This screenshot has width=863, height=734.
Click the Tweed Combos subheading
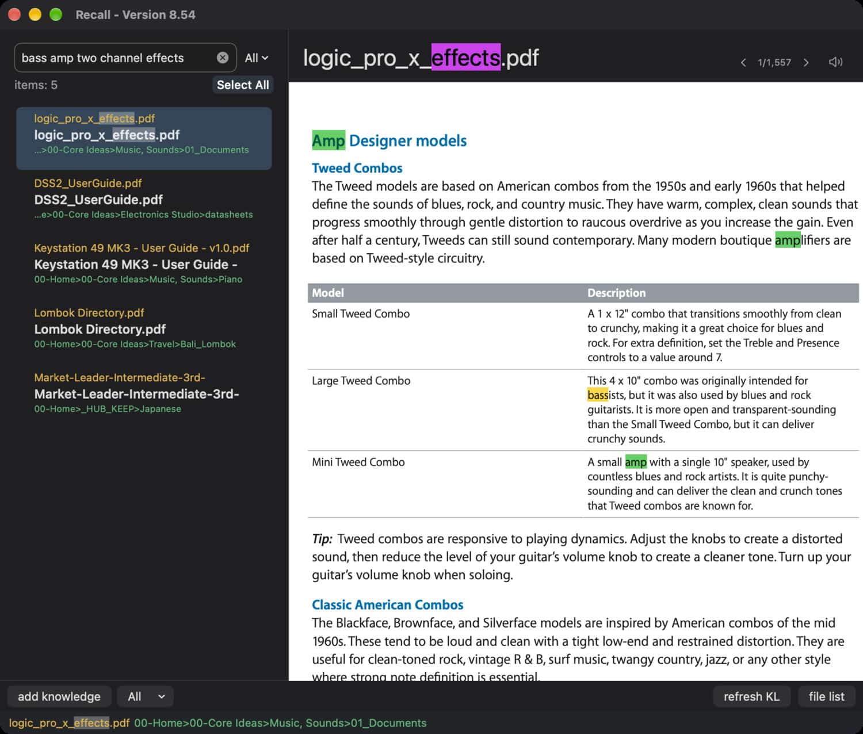pyautogui.click(x=357, y=168)
